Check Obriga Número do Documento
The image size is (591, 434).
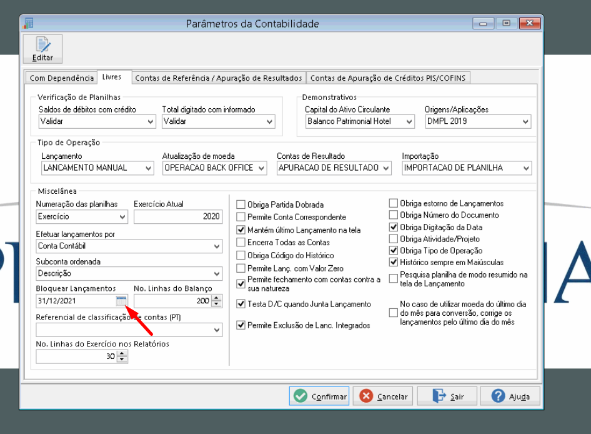click(394, 215)
